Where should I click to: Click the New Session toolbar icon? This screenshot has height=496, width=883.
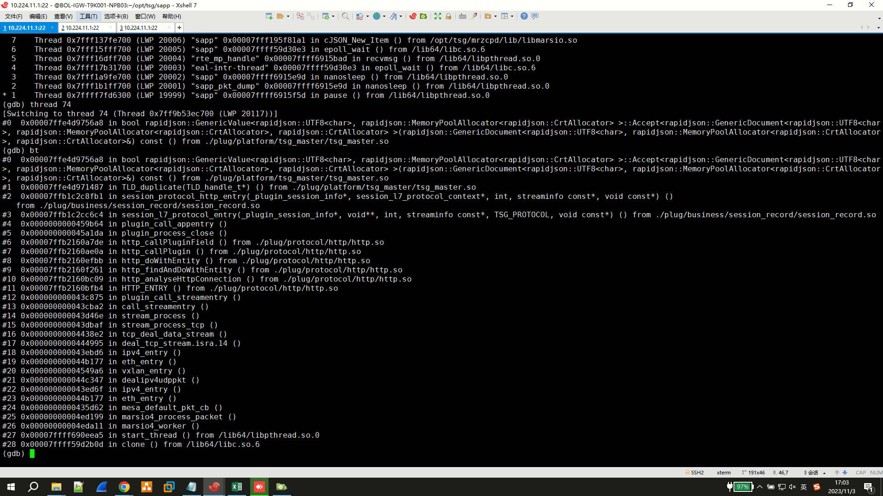tap(269, 16)
